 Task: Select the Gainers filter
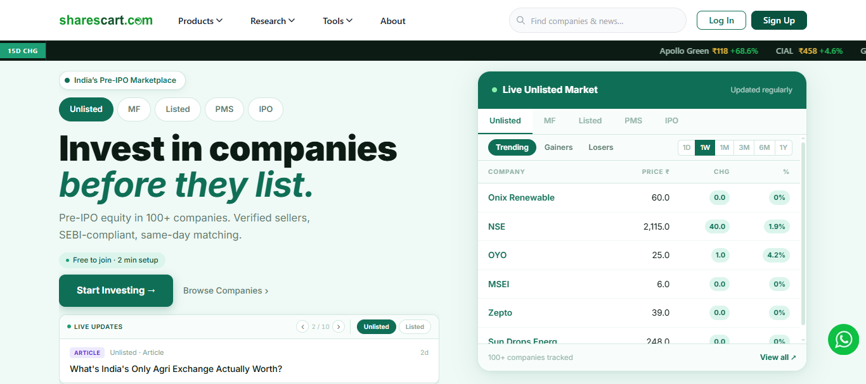(559, 147)
